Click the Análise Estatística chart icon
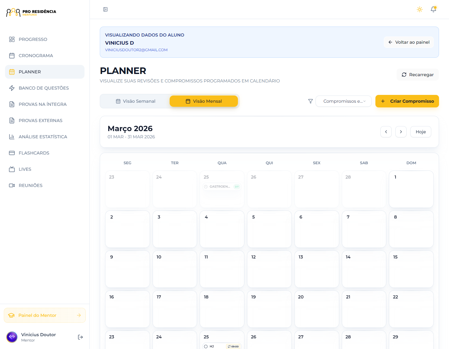Screen dimensions: 449x349 (12, 137)
